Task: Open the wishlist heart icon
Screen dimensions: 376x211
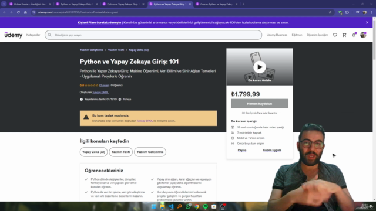Action: [x=335, y=35]
